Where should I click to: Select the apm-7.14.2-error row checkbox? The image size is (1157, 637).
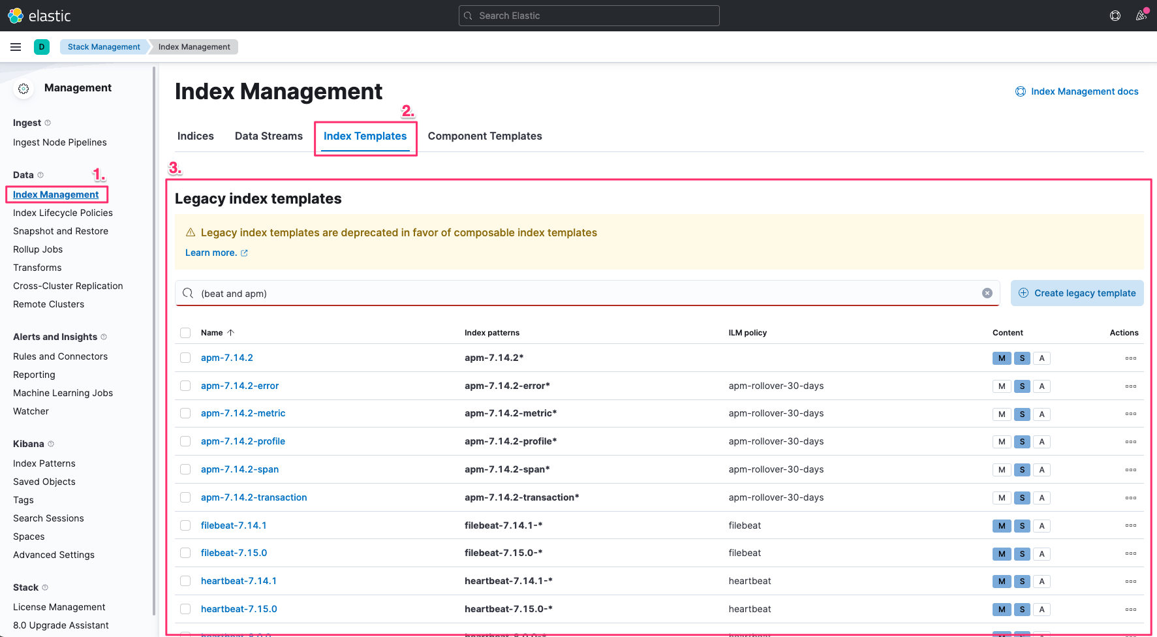(185, 386)
